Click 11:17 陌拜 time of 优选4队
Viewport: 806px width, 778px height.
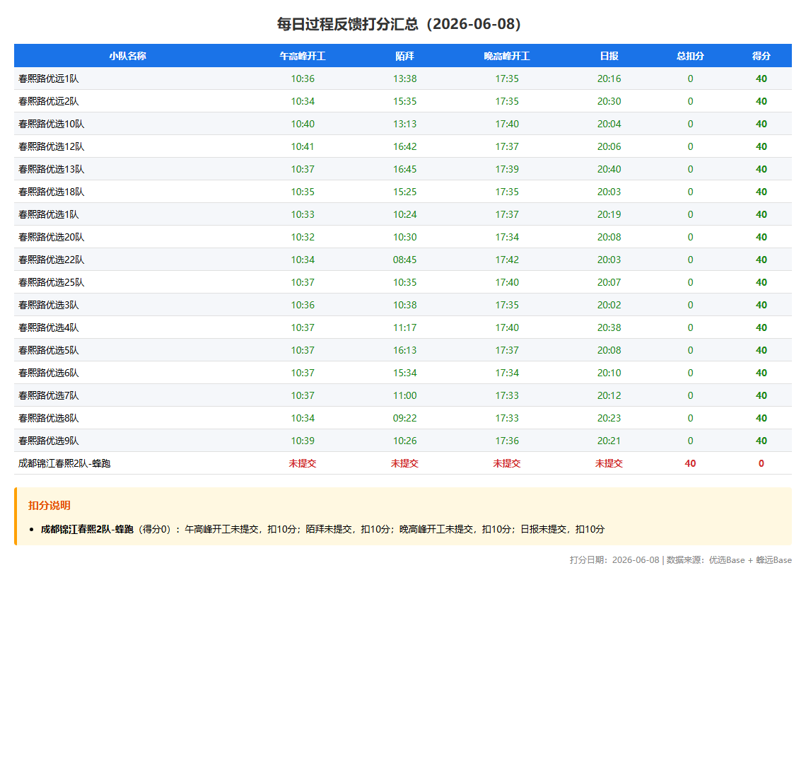tap(404, 327)
